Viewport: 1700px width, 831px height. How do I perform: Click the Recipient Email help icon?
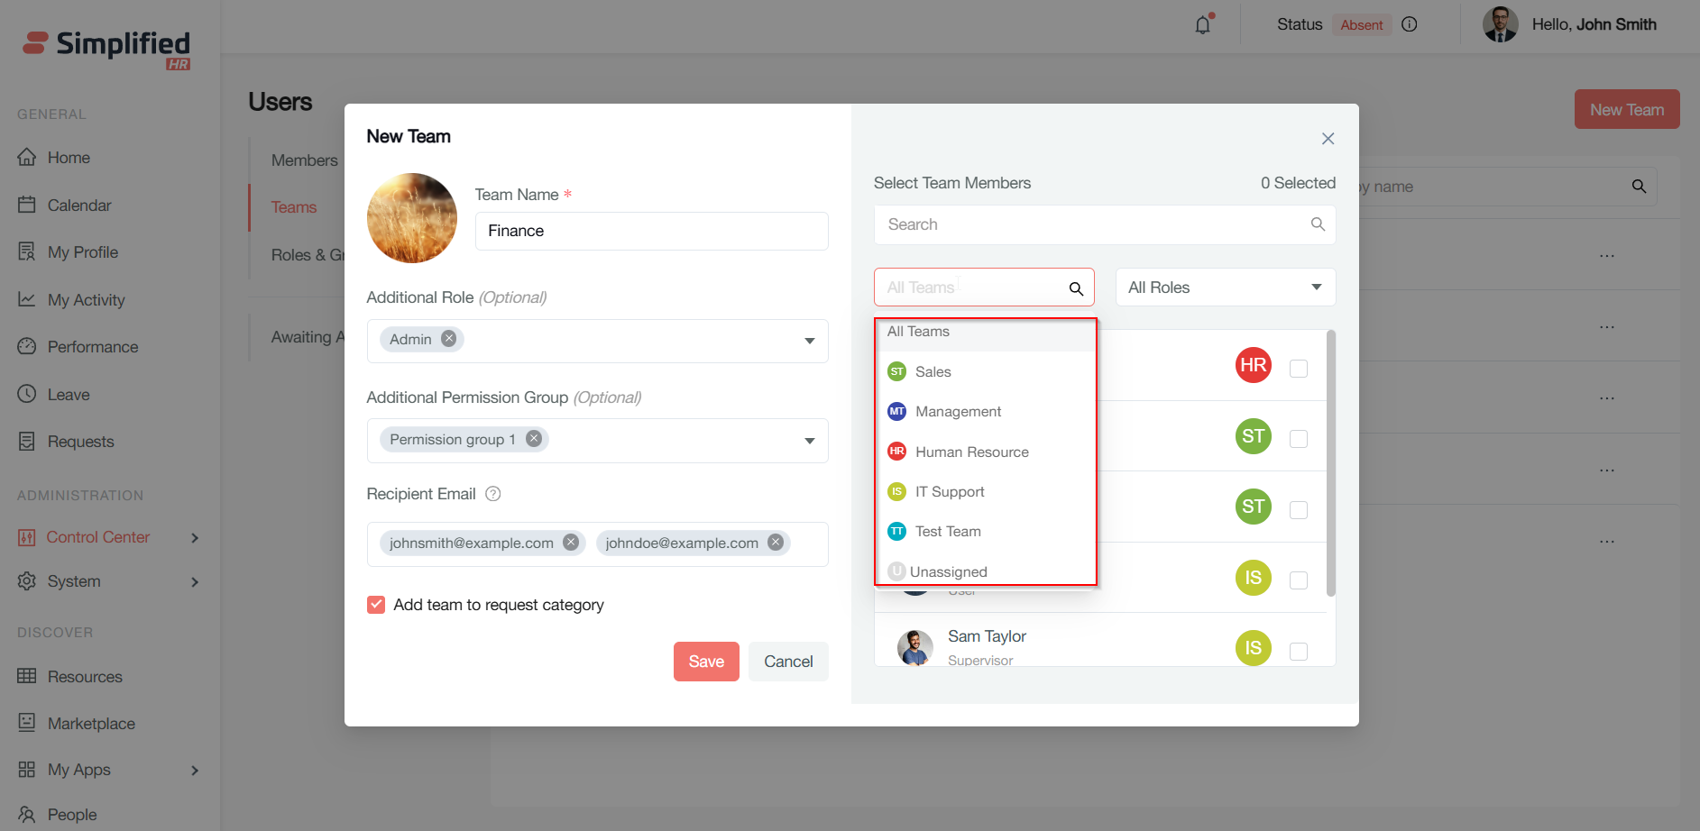tap(493, 494)
